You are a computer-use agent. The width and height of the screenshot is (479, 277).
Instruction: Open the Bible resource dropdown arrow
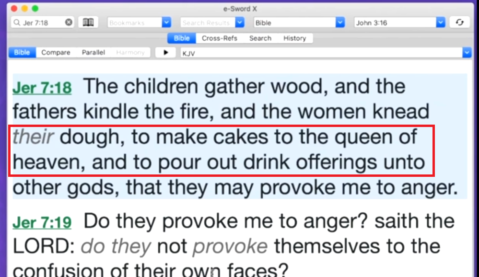pos(340,23)
